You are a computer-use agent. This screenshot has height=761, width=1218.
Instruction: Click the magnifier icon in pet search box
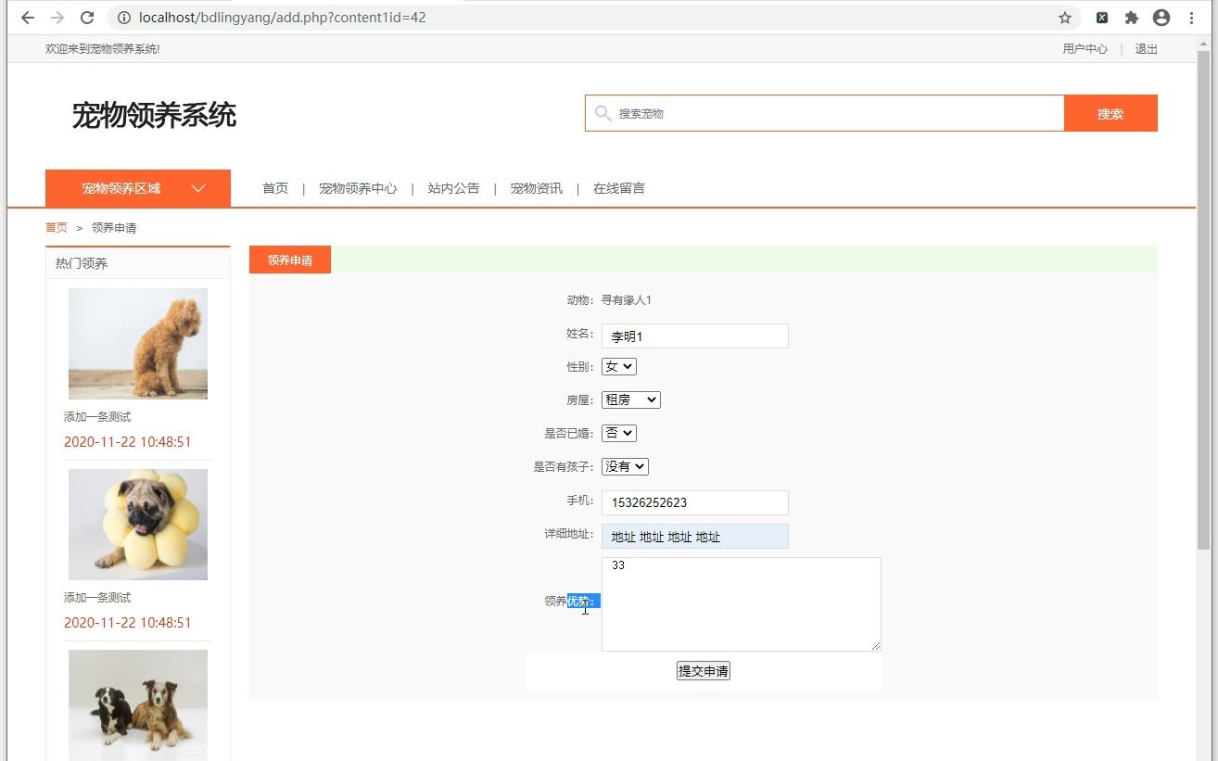603,113
